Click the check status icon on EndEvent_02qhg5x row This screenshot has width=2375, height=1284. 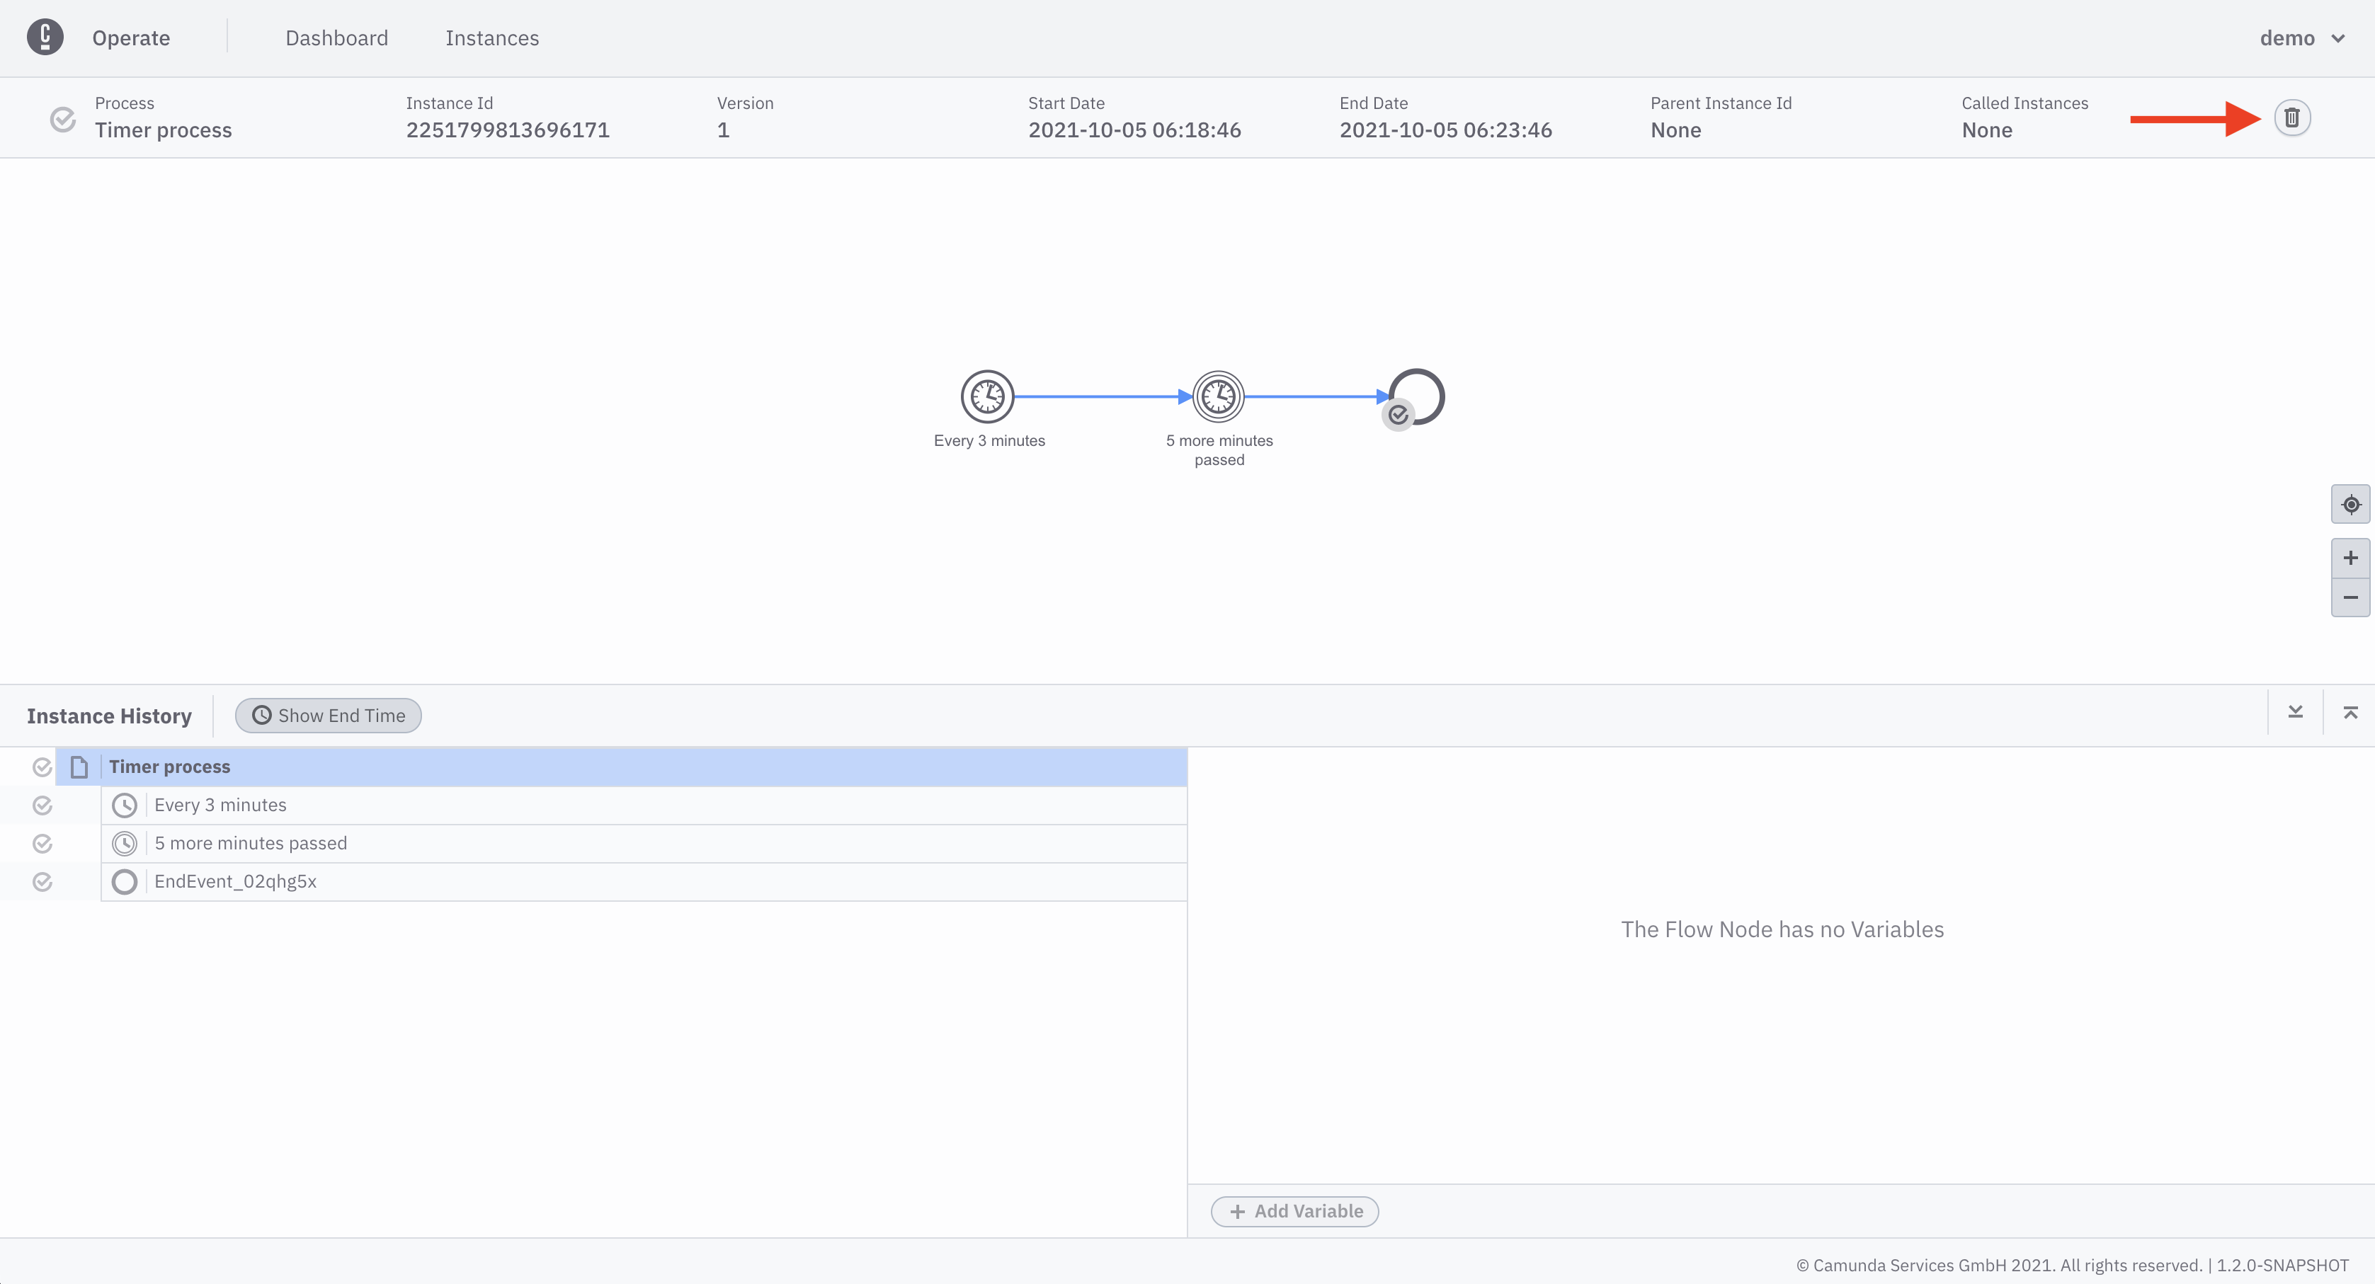click(x=42, y=881)
